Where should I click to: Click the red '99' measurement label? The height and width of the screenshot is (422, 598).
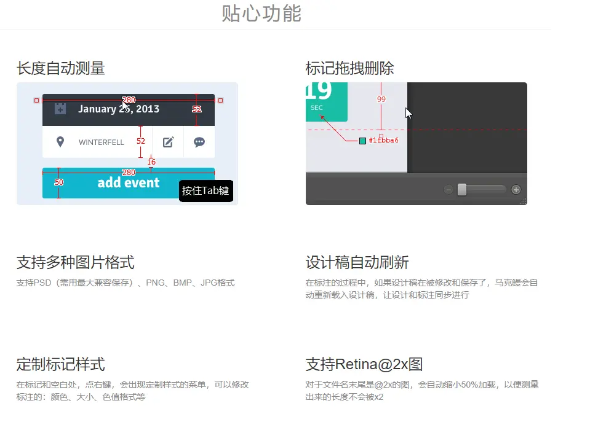pyautogui.click(x=381, y=99)
